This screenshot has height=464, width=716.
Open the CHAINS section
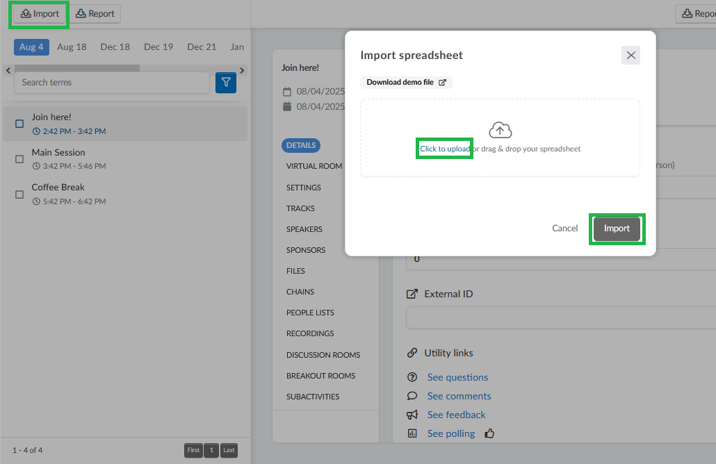coord(300,292)
